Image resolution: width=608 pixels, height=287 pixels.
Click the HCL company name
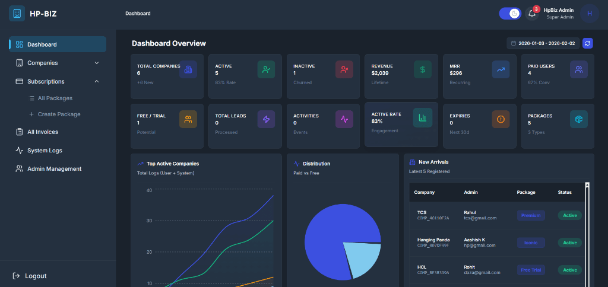pyautogui.click(x=422, y=267)
